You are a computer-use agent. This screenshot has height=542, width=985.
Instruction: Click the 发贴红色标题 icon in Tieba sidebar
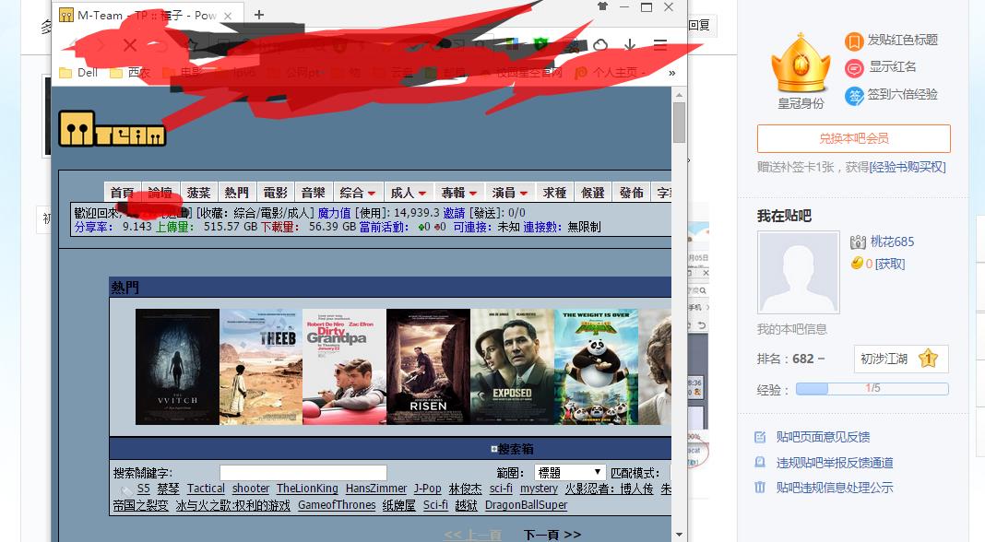(x=854, y=41)
